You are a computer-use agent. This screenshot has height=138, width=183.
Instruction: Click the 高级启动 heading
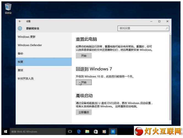coord(84,96)
